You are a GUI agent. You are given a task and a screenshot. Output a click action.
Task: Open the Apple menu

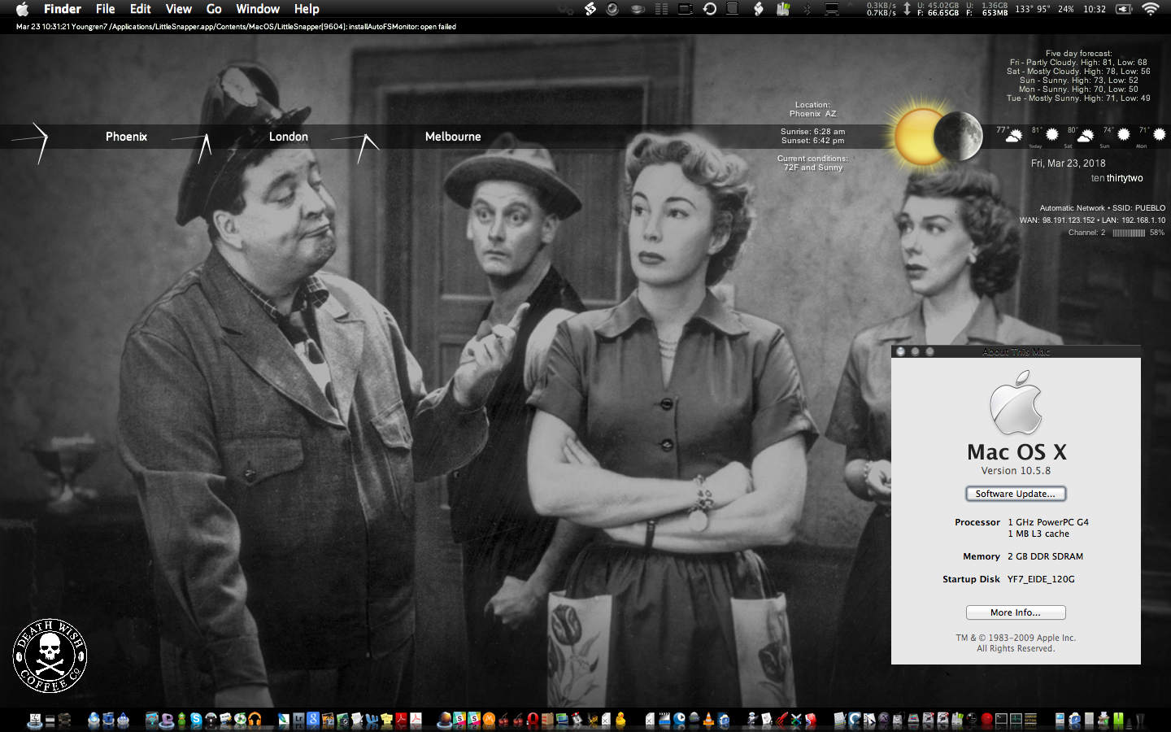[x=22, y=9]
